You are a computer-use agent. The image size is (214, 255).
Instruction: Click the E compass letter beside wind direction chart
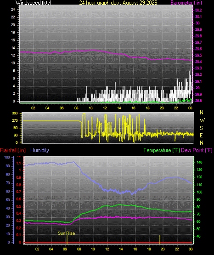tap(201, 135)
